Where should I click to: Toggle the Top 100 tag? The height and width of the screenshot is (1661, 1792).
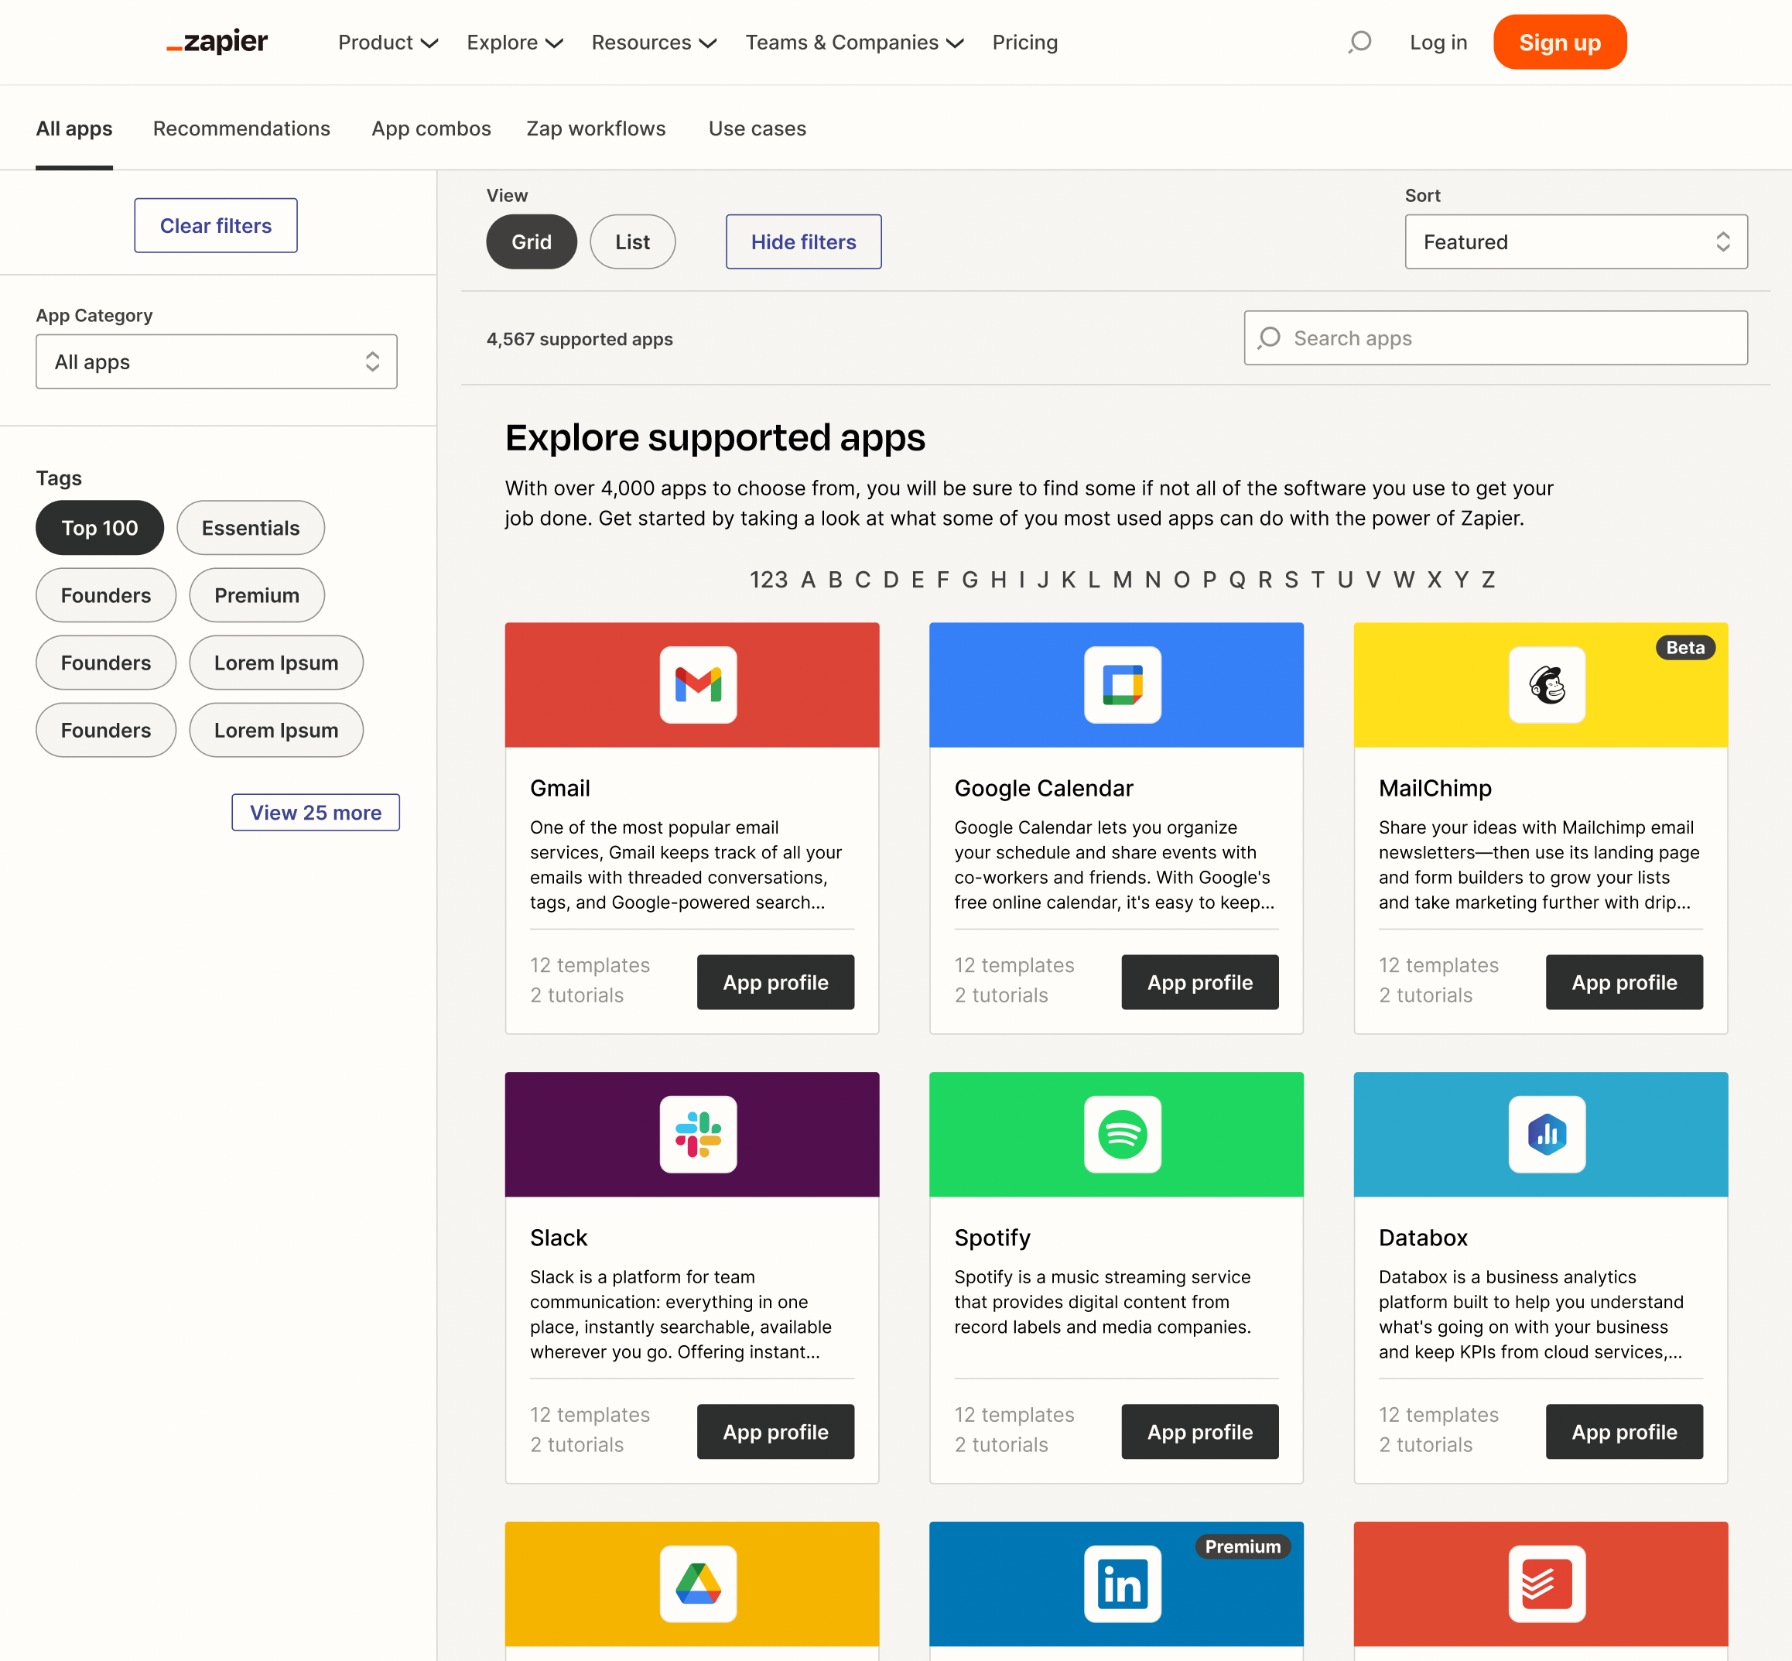pyautogui.click(x=100, y=528)
